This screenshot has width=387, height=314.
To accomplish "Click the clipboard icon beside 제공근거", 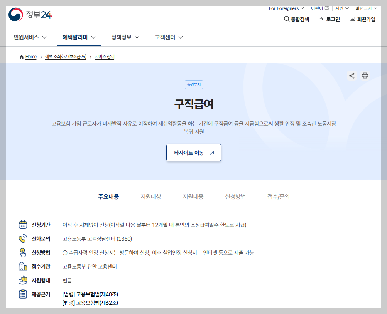I will tap(22, 294).
